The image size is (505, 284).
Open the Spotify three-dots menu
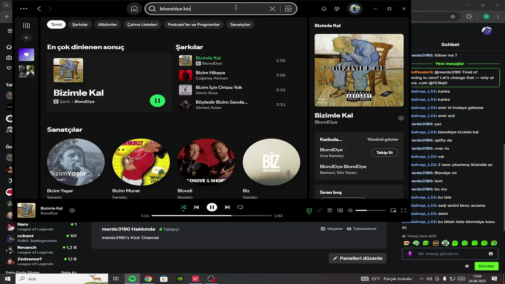pos(24,9)
